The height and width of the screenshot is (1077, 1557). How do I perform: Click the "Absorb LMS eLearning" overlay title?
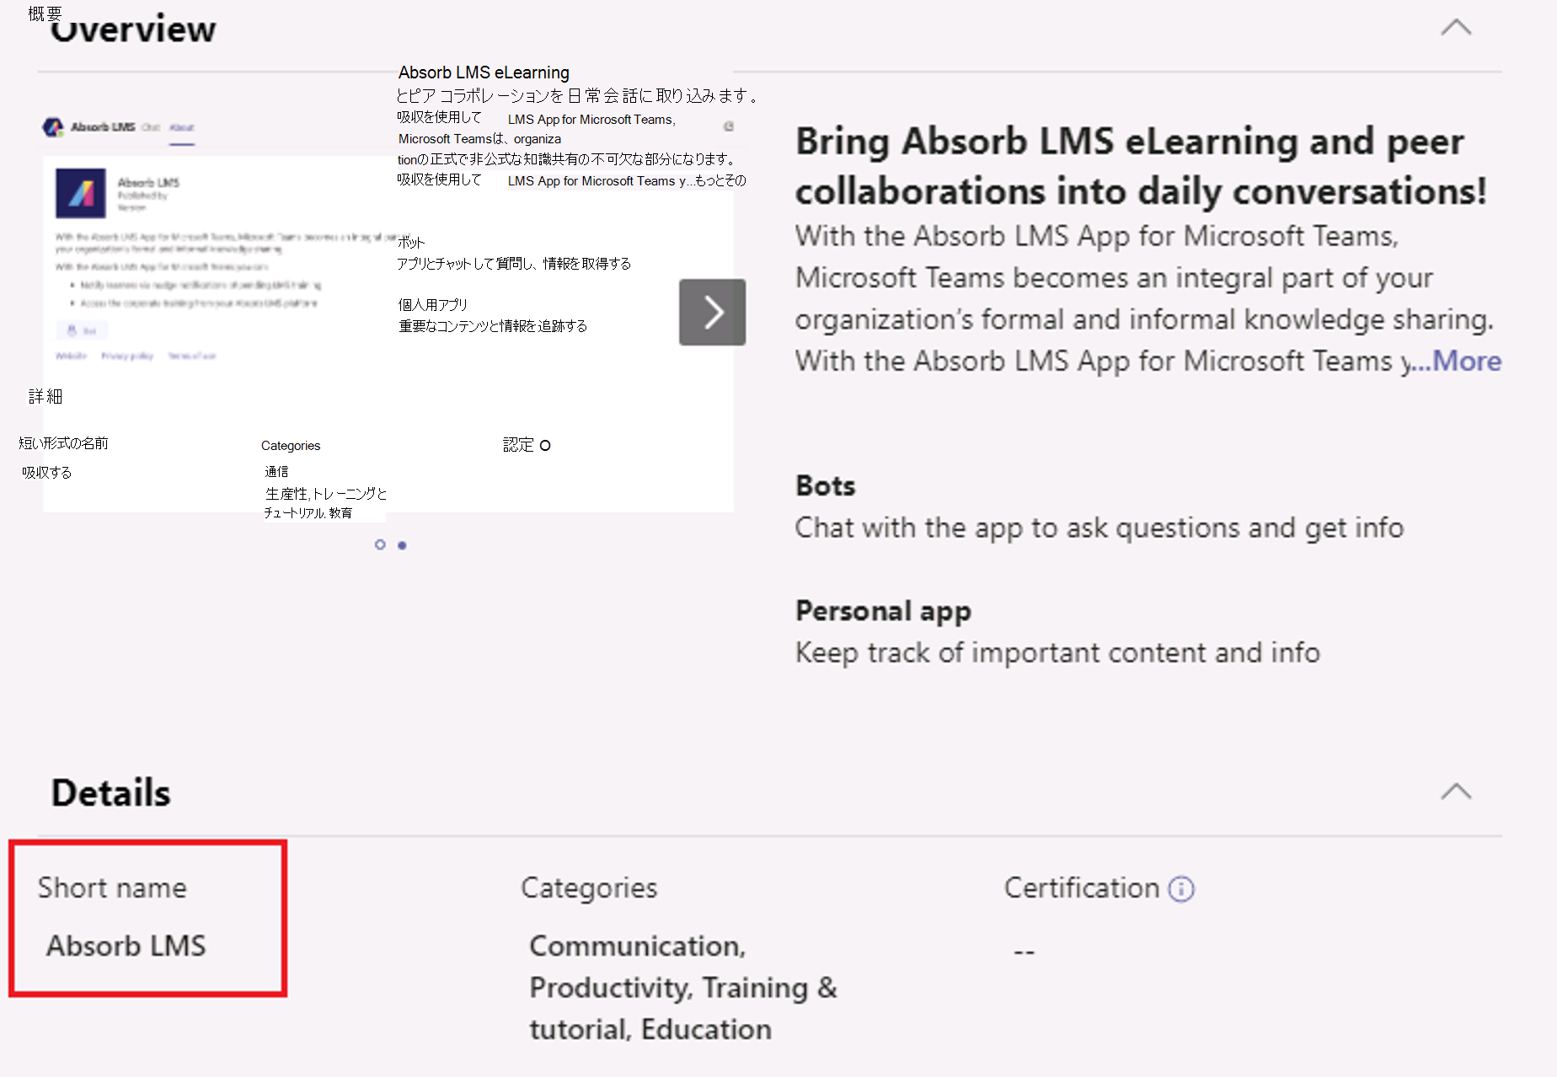pos(484,72)
